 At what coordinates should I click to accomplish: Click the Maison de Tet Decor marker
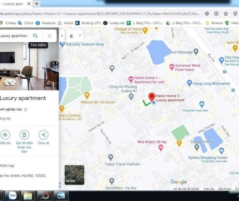pos(87,95)
